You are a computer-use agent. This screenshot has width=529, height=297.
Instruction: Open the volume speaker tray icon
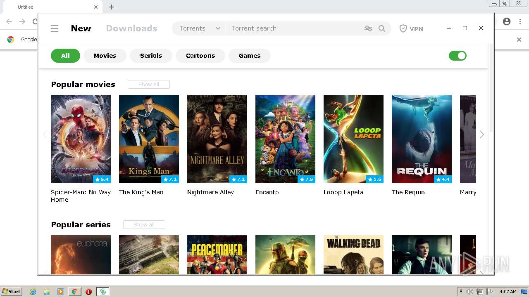[x=470, y=292]
